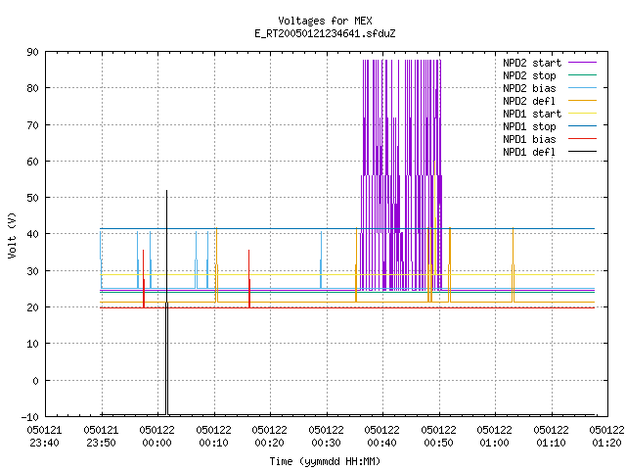The width and height of the screenshot is (626, 470).
Task: Click the y-axis tick value 50
Action: coord(32,198)
